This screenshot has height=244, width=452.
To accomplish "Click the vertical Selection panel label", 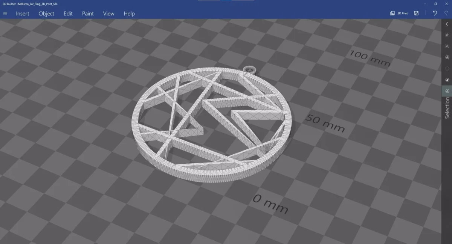I will (x=447, y=108).
